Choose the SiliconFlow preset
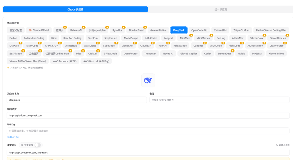The height and width of the screenshot is (160, 293). 256,38
